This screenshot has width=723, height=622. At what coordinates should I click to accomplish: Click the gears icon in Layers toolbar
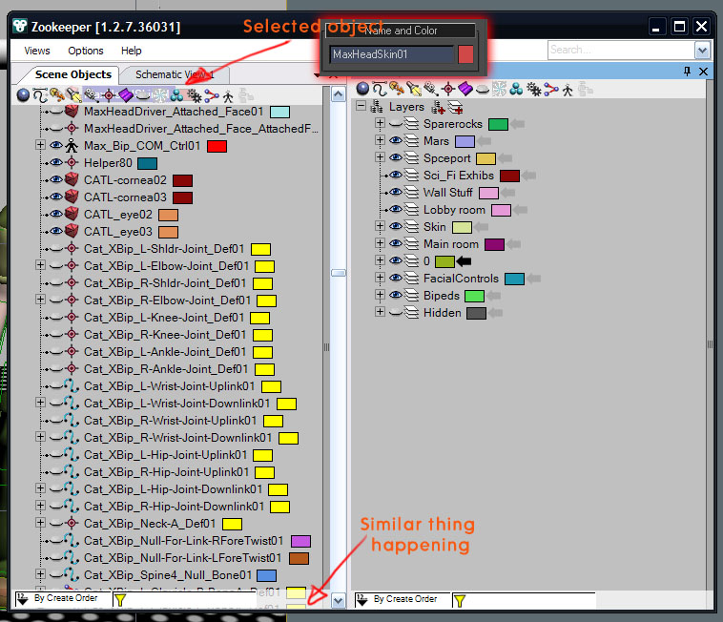(533, 90)
